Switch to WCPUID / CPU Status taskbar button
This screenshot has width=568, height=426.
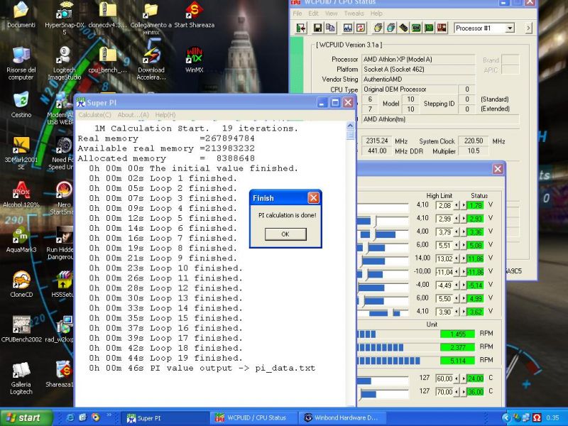254,418
